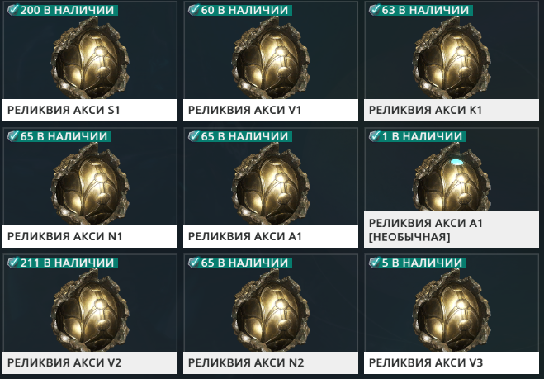Image resolution: width=544 pixels, height=379 pixels.
Task: Pick the Axi V2 relic egg image
Action: [x=90, y=310]
